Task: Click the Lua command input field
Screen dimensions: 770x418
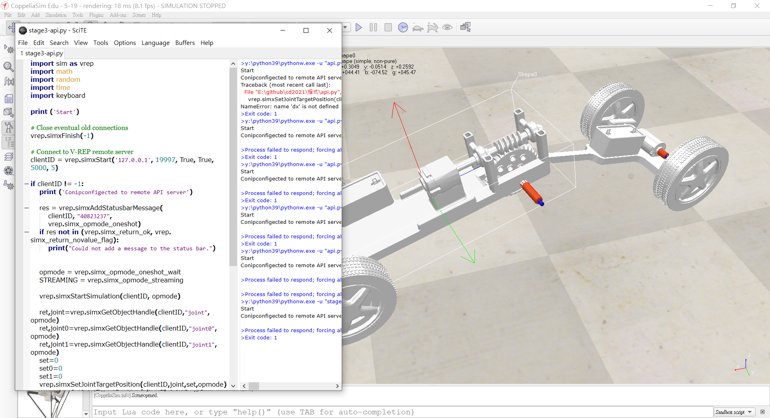Action: click(x=402, y=412)
